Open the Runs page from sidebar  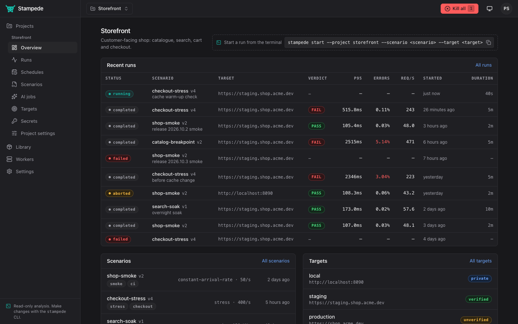(x=42, y=60)
